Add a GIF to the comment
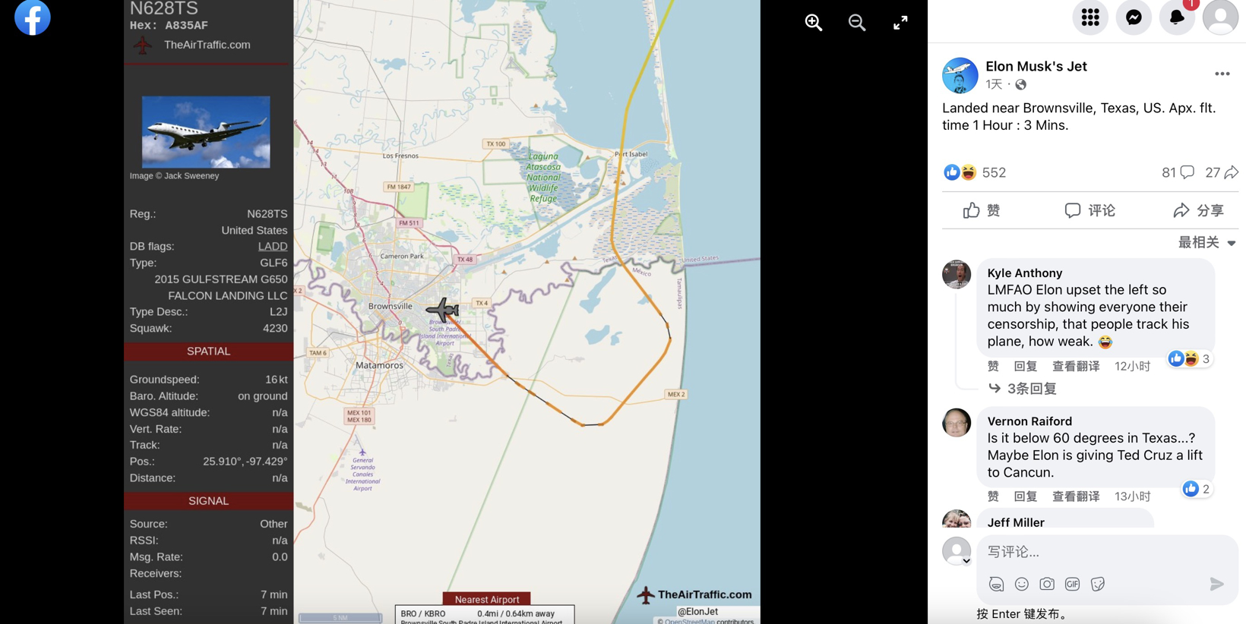Viewport: 1246px width, 624px height. pos(1072,584)
